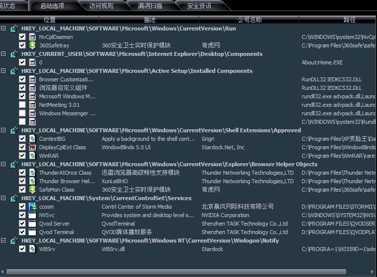Select the Stardock.Net, Inc company cell
Viewport: 377px width, 277px height.
[223, 147]
